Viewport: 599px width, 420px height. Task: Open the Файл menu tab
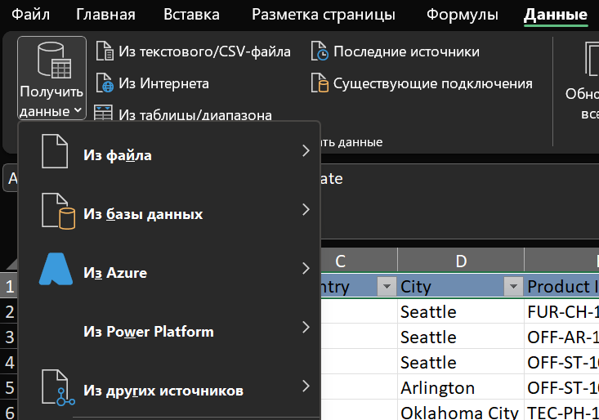[x=30, y=15]
